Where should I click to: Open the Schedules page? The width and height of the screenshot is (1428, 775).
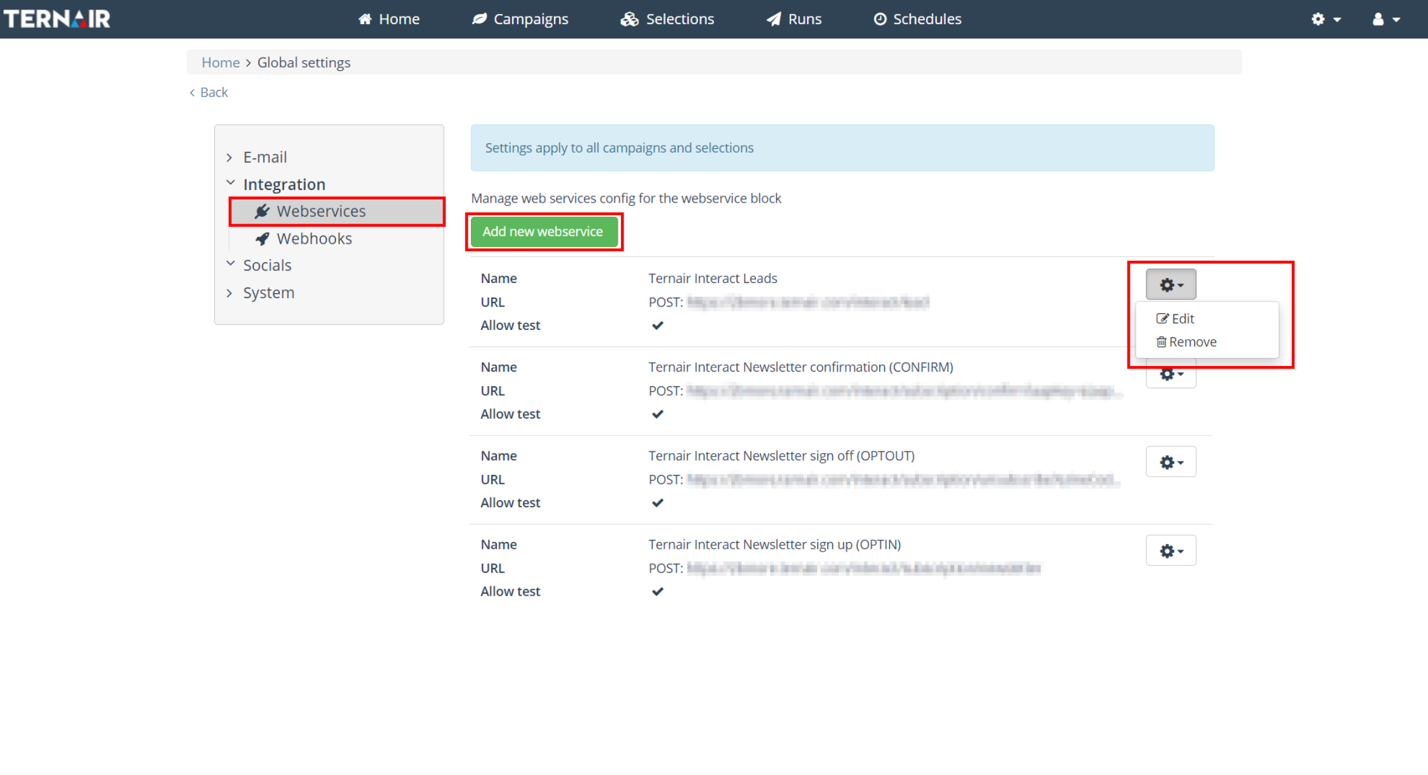[917, 19]
